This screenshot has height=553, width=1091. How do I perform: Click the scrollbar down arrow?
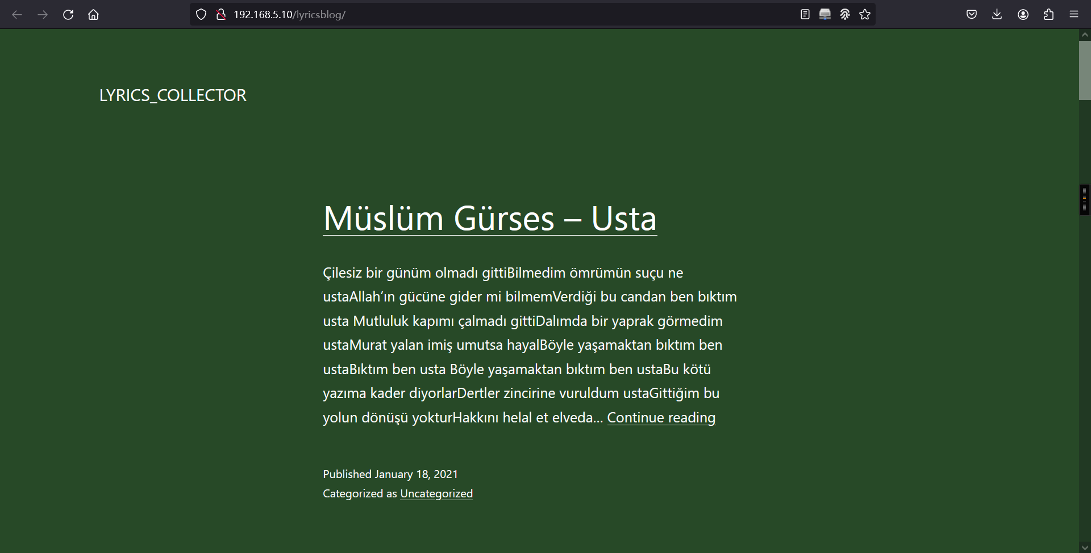[1085, 547]
